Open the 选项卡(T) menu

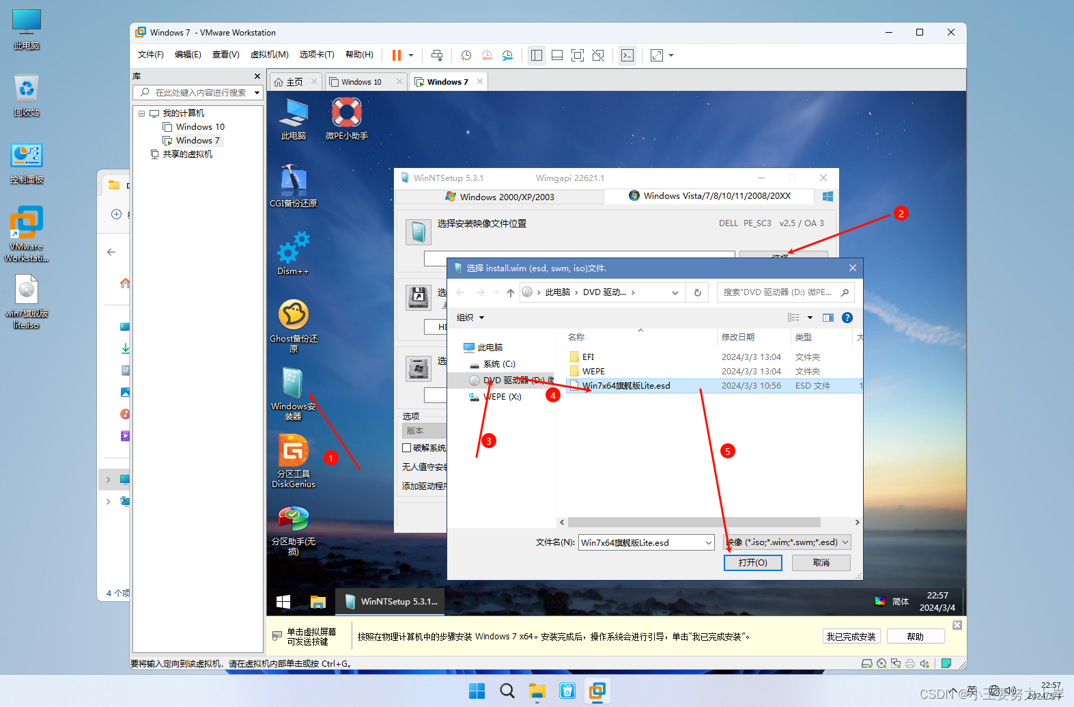pyautogui.click(x=317, y=55)
